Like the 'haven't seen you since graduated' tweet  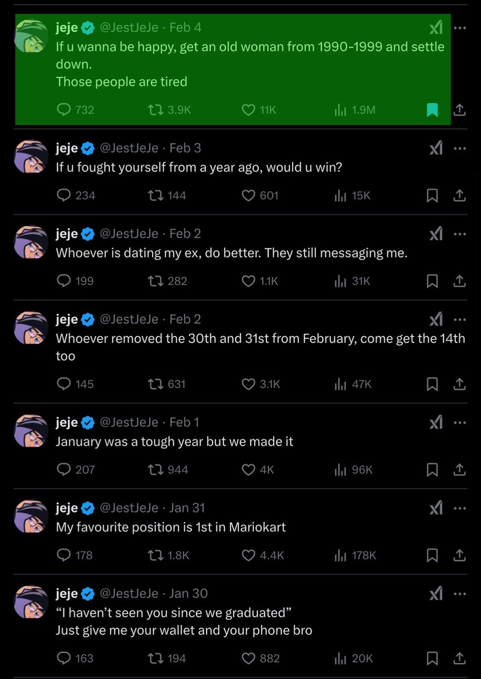pyautogui.click(x=249, y=658)
